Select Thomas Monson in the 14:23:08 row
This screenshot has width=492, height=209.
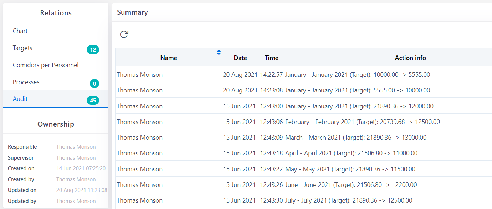(139, 90)
